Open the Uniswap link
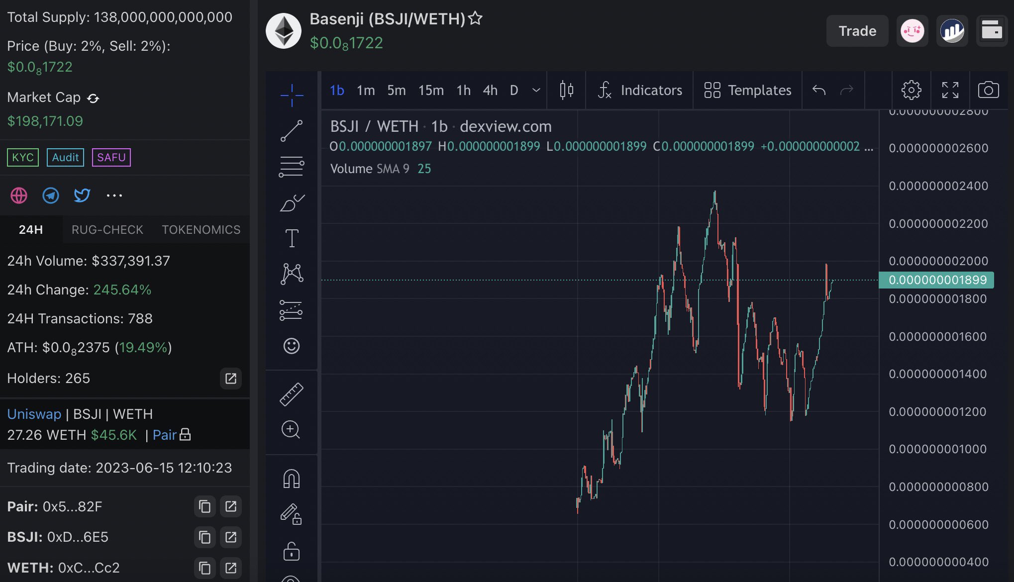Image resolution: width=1014 pixels, height=582 pixels. coord(34,414)
